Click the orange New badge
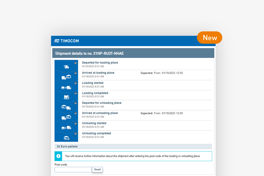 click(x=210, y=38)
